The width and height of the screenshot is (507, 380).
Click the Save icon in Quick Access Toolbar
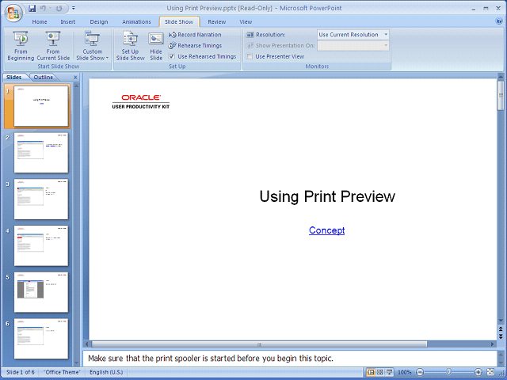(32, 9)
